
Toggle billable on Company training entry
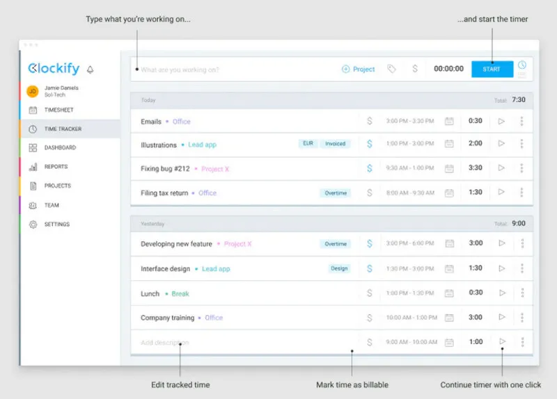pos(370,318)
